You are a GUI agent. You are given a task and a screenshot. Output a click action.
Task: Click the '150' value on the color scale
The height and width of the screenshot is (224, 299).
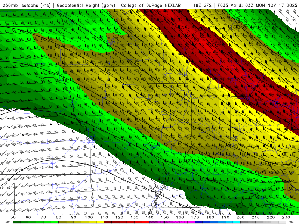click(x=165, y=217)
